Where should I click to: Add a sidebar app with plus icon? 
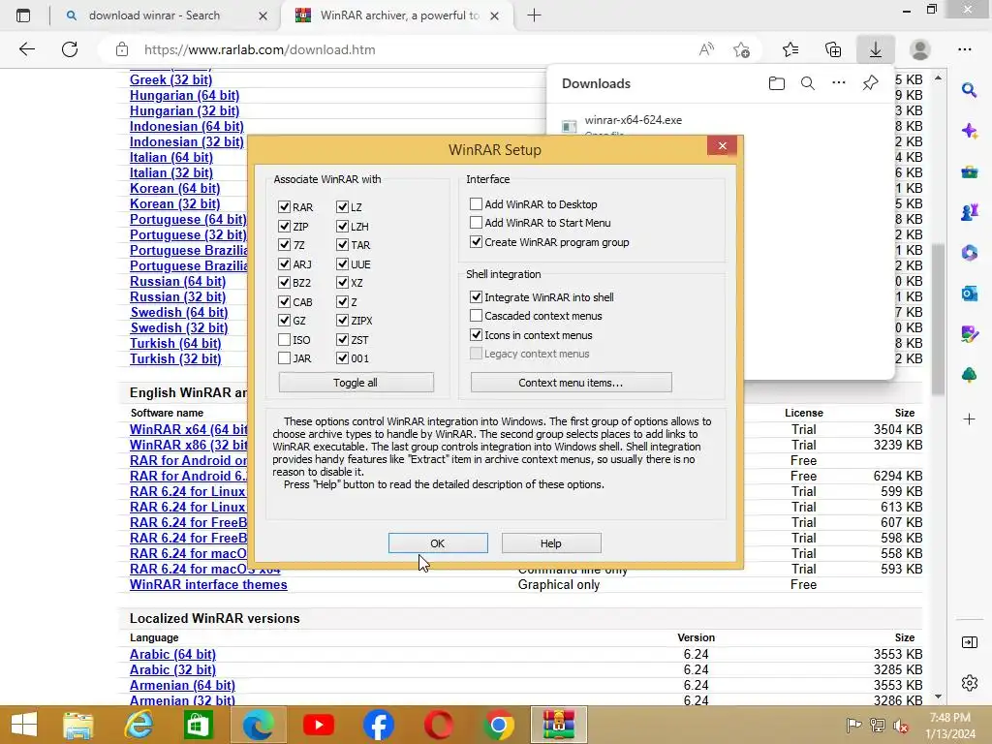coord(969,418)
